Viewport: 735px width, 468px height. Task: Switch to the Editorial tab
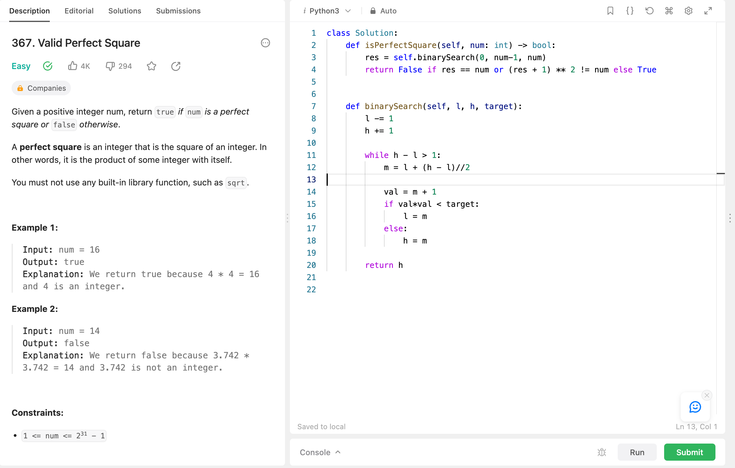click(x=79, y=11)
